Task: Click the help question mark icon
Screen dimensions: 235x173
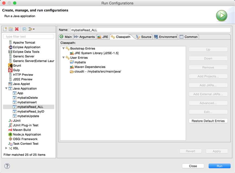Action: point(7,166)
